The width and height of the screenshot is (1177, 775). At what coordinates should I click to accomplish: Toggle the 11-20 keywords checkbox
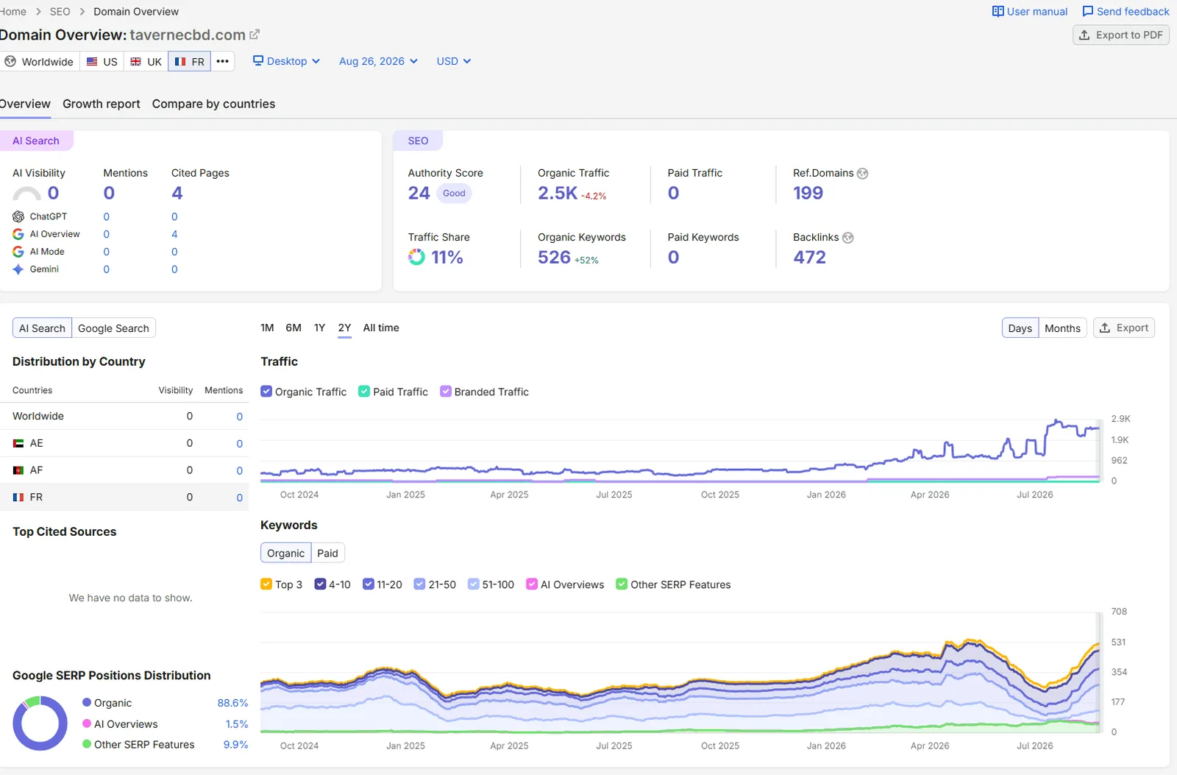(x=369, y=584)
